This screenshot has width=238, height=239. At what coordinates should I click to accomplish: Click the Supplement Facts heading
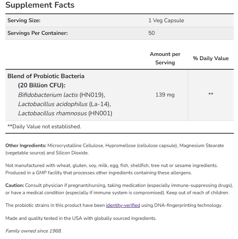[x=40, y=5]
